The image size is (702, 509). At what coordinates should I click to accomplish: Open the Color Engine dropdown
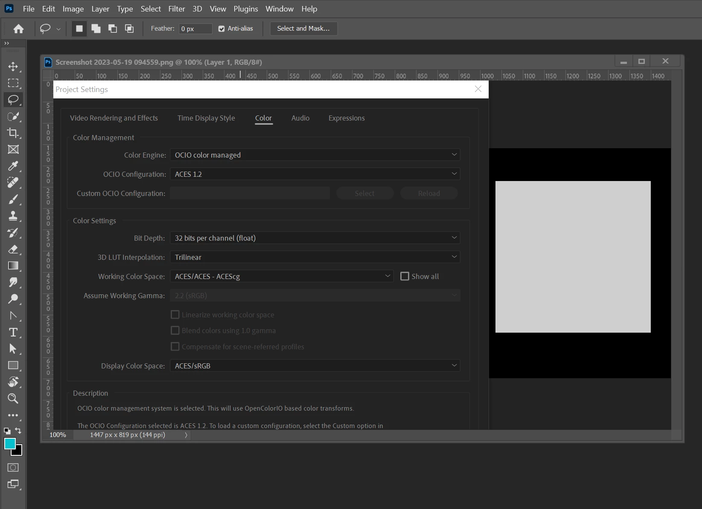tap(315, 155)
